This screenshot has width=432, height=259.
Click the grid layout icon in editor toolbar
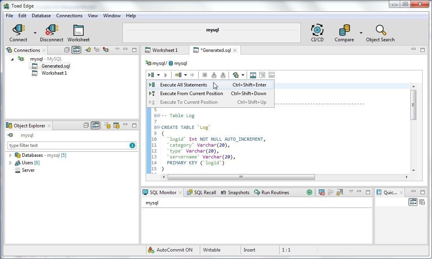(x=262, y=75)
